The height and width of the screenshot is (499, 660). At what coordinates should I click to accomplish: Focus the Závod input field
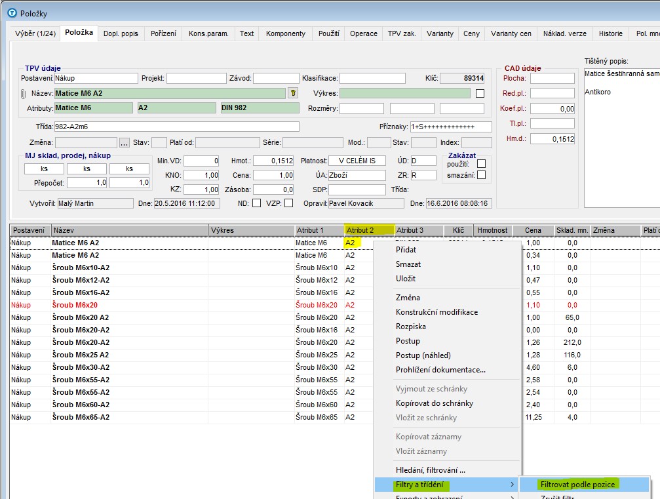(x=276, y=78)
